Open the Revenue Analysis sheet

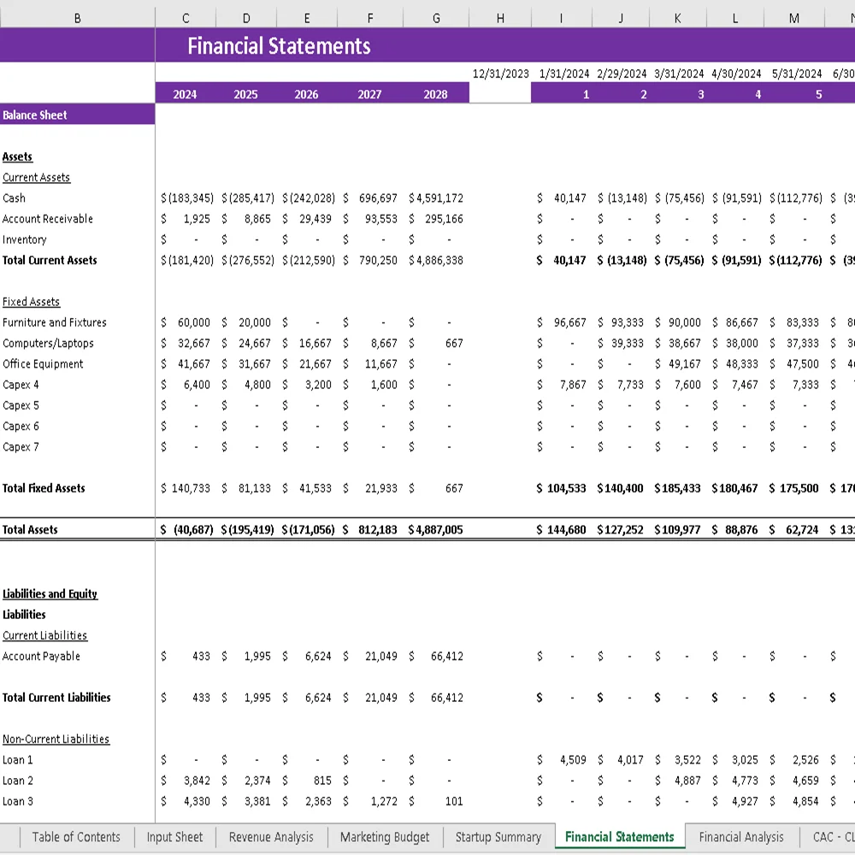pos(271,838)
